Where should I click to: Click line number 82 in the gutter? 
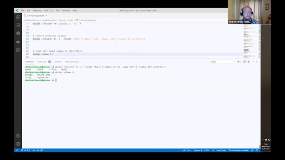[28, 39]
